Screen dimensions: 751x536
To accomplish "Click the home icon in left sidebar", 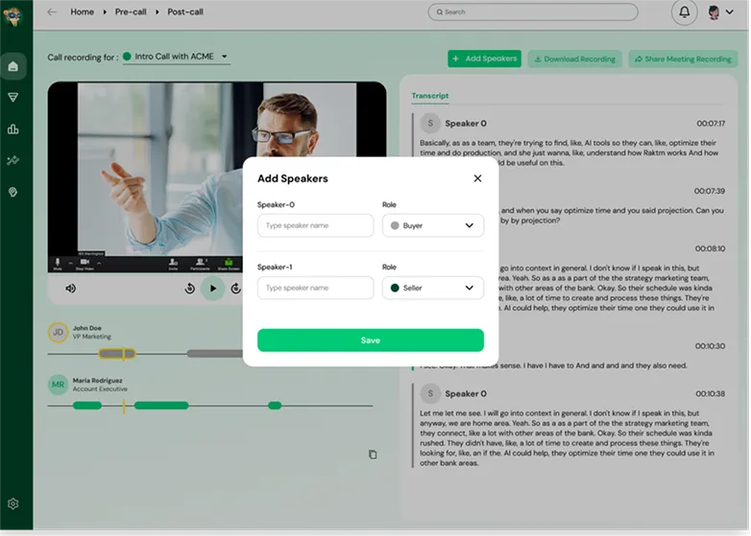I will pyautogui.click(x=12, y=66).
